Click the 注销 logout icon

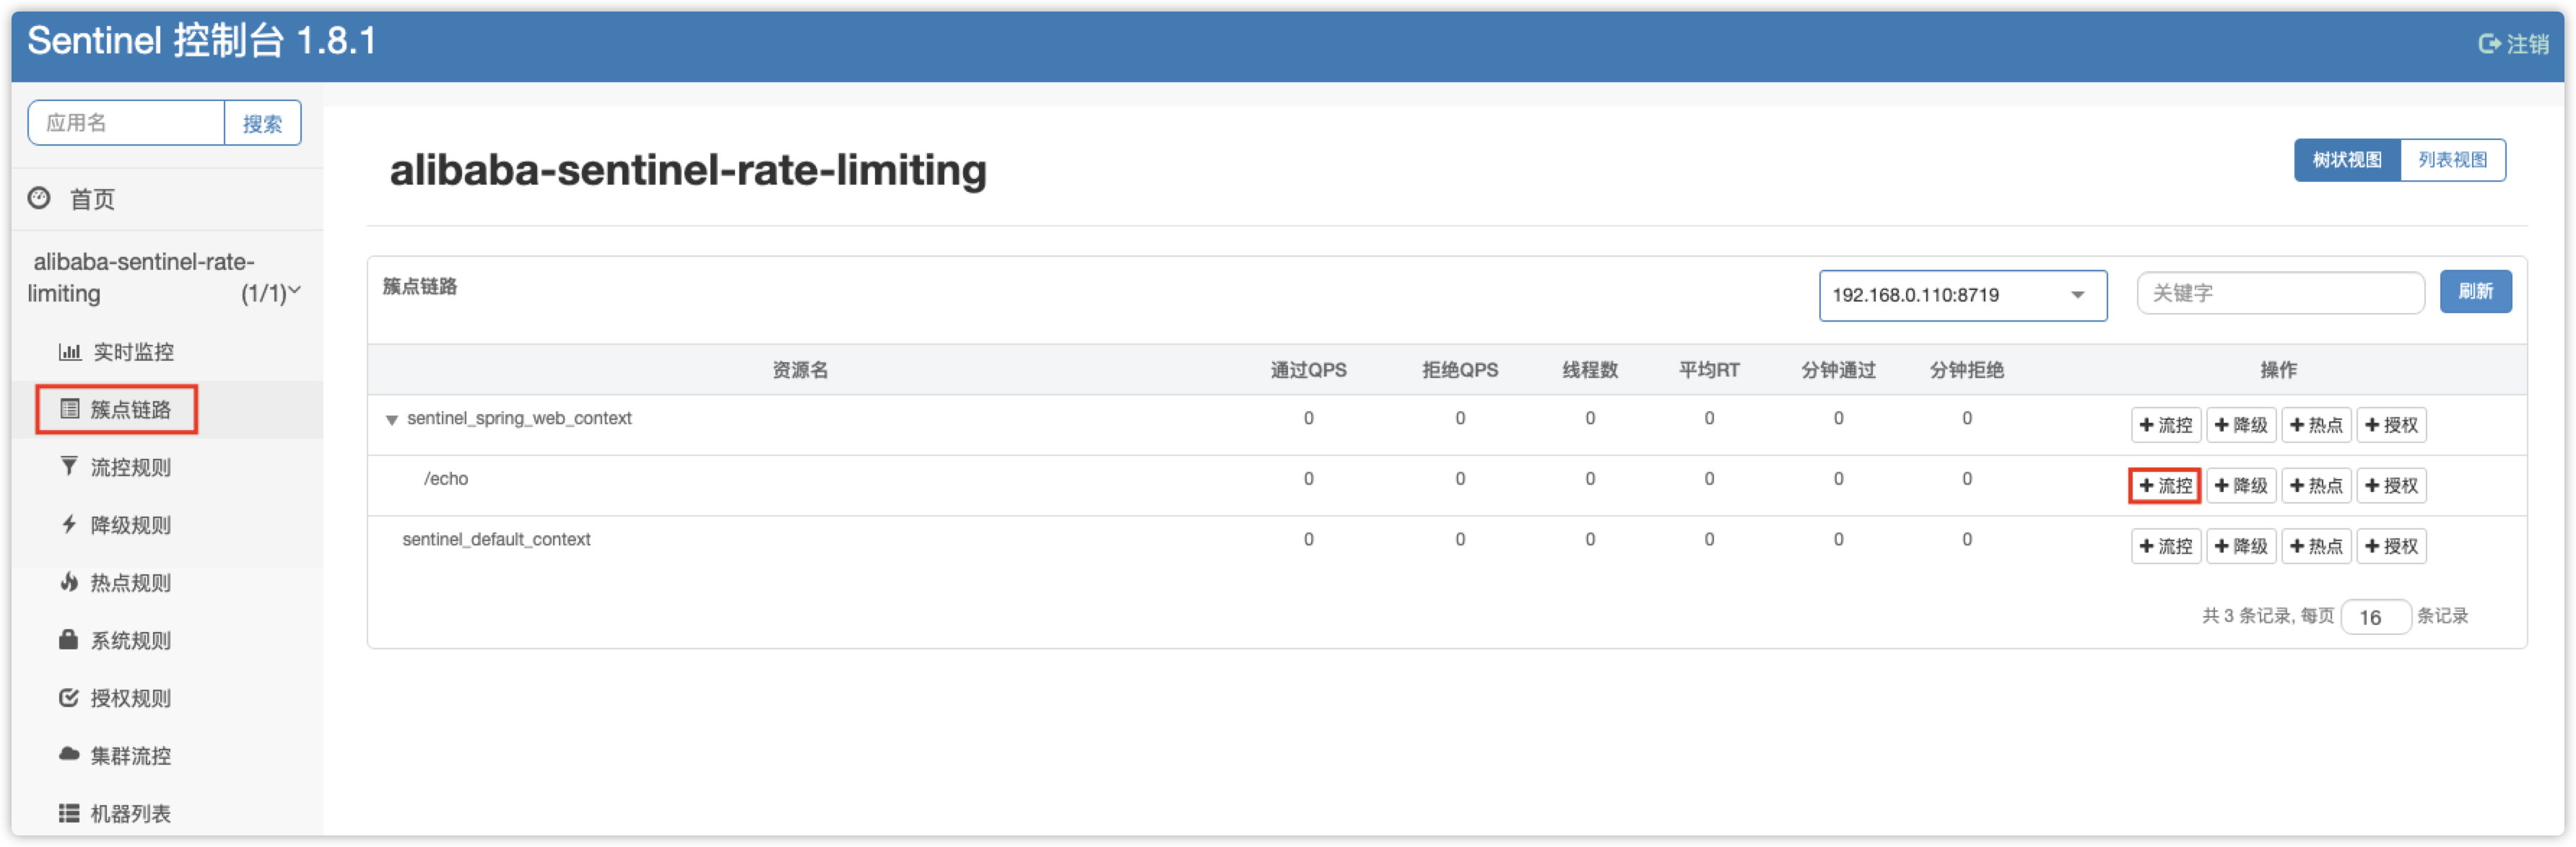[2488, 44]
